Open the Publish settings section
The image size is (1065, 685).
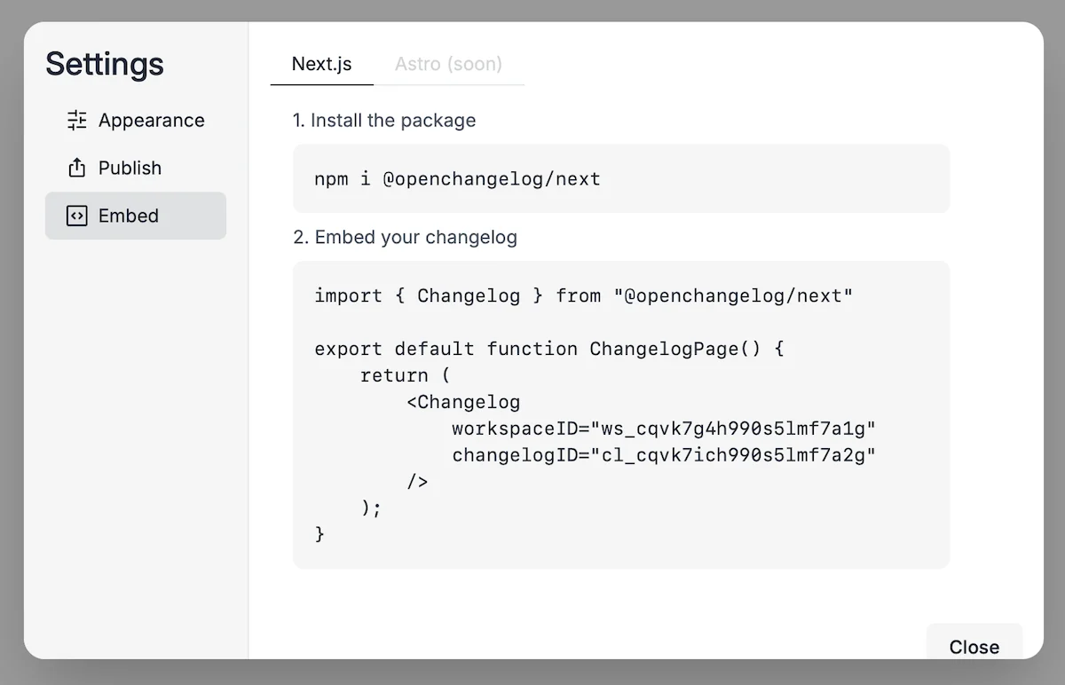[x=136, y=168]
